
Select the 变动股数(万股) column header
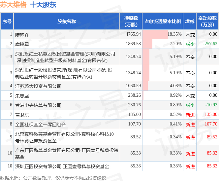click(x=207, y=21)
